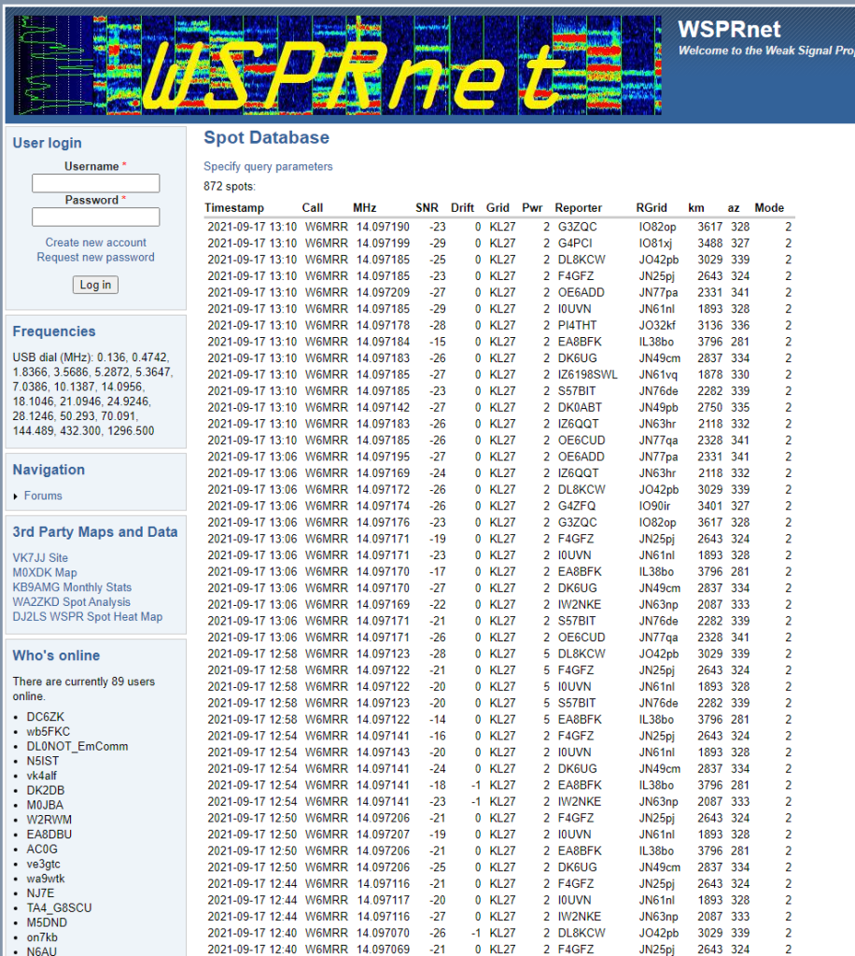Click the Forums link in Navigation

point(43,497)
